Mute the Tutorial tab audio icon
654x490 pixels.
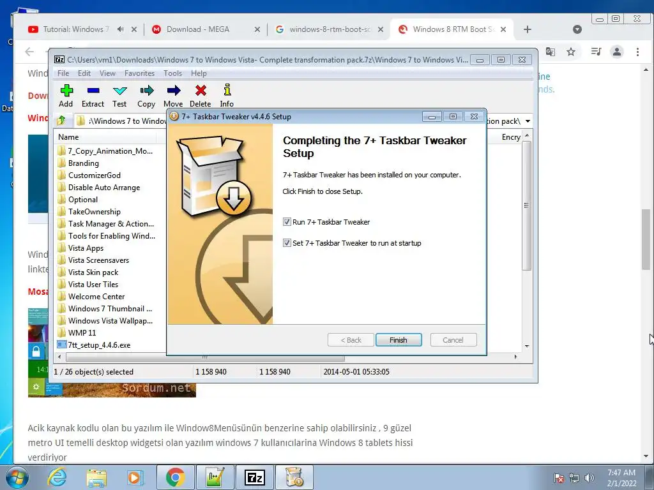[x=120, y=29]
